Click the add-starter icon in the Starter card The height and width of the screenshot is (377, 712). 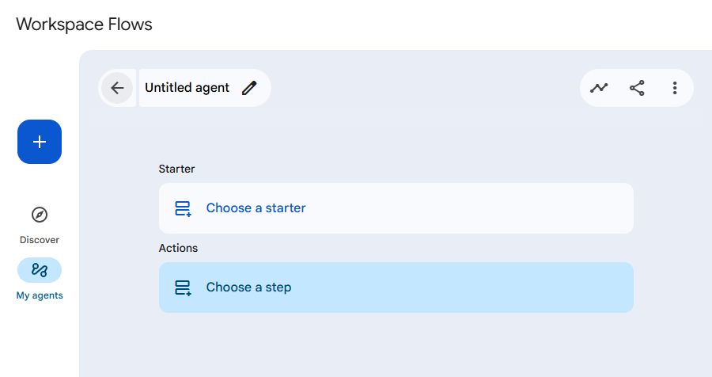183,208
